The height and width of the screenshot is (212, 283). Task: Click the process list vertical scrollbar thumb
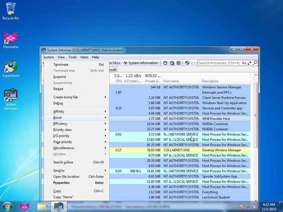256,115
